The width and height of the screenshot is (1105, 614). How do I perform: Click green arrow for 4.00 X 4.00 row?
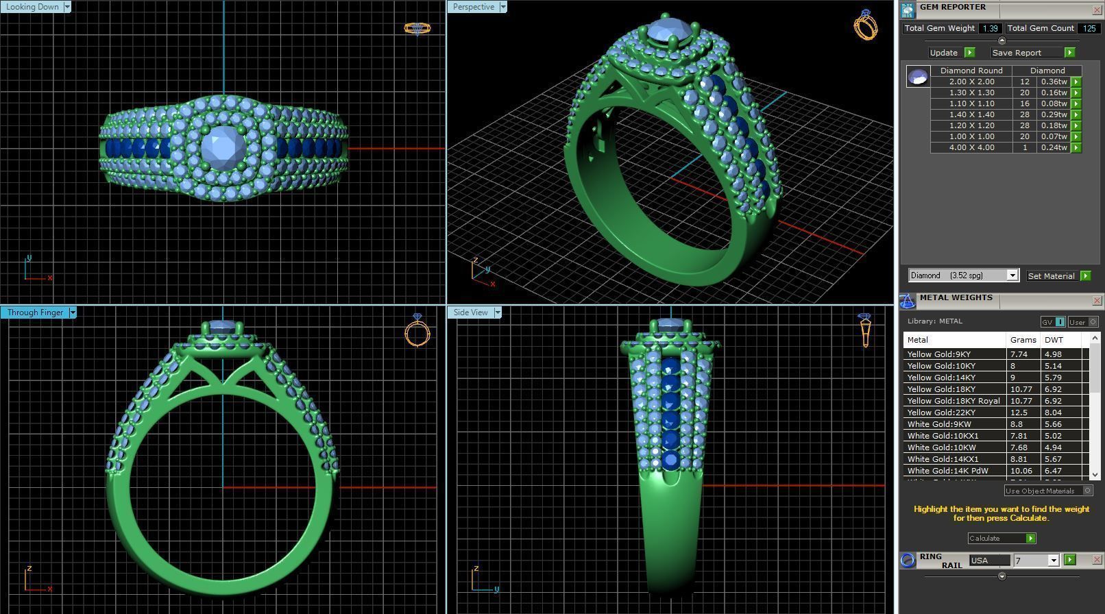(1076, 147)
